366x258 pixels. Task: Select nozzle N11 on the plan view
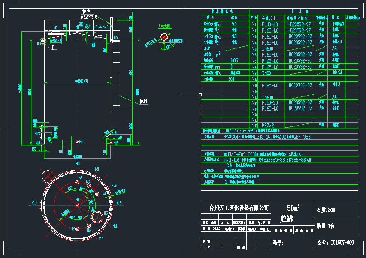point(114,226)
